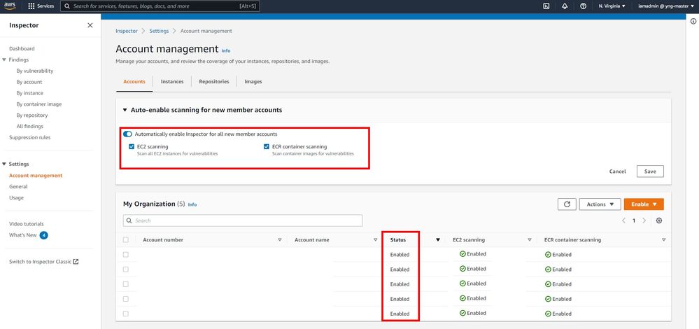This screenshot has height=329, width=699.
Task: Open the Actions dropdown
Action: (600, 204)
